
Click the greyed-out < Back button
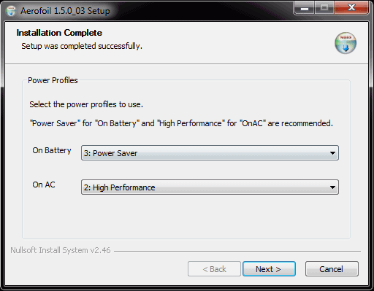tap(214, 269)
